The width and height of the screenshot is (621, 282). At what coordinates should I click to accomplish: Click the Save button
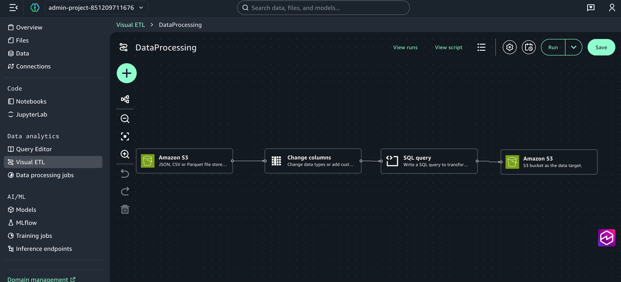pos(601,47)
